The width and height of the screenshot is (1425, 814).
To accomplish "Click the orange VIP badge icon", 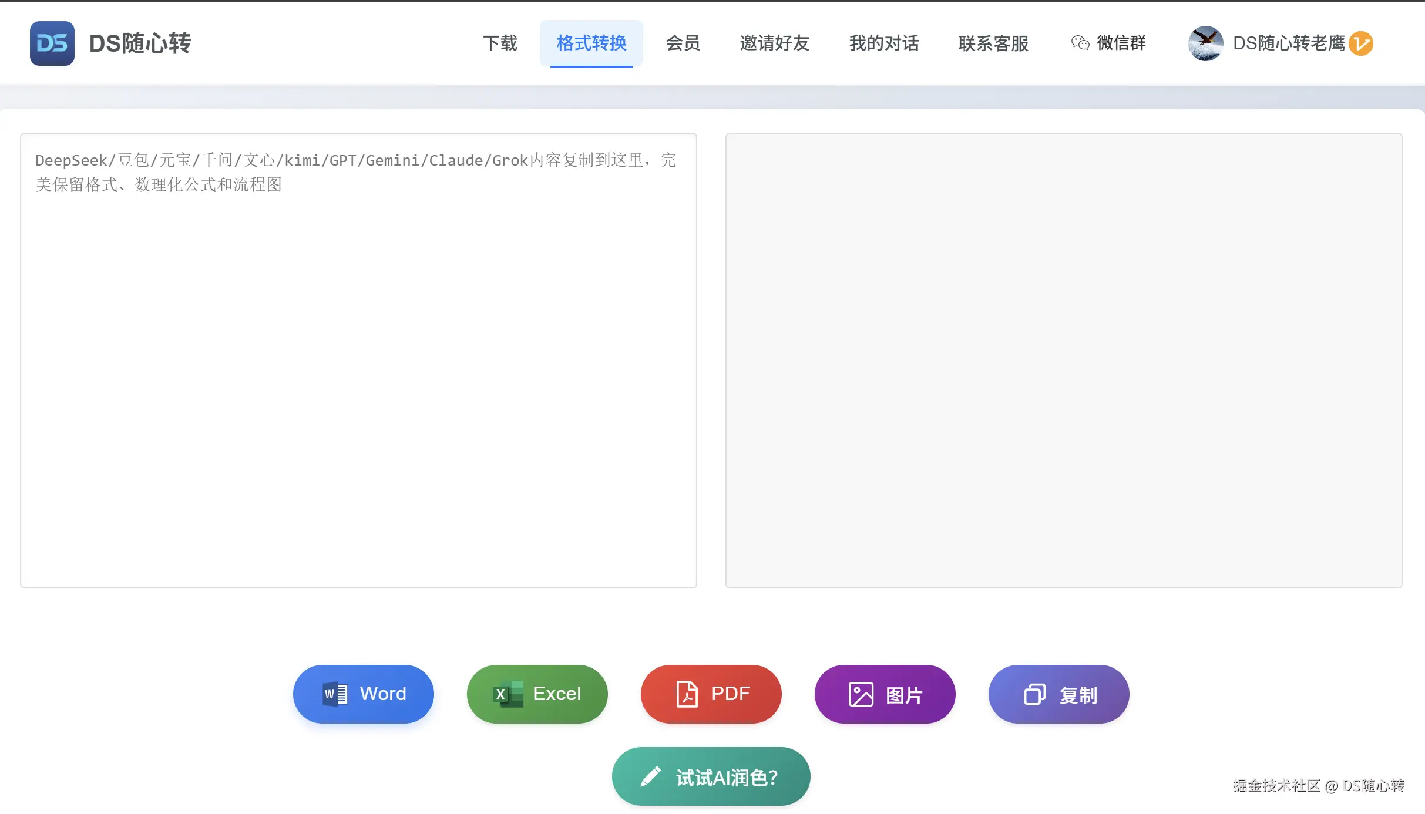I will click(x=1360, y=43).
